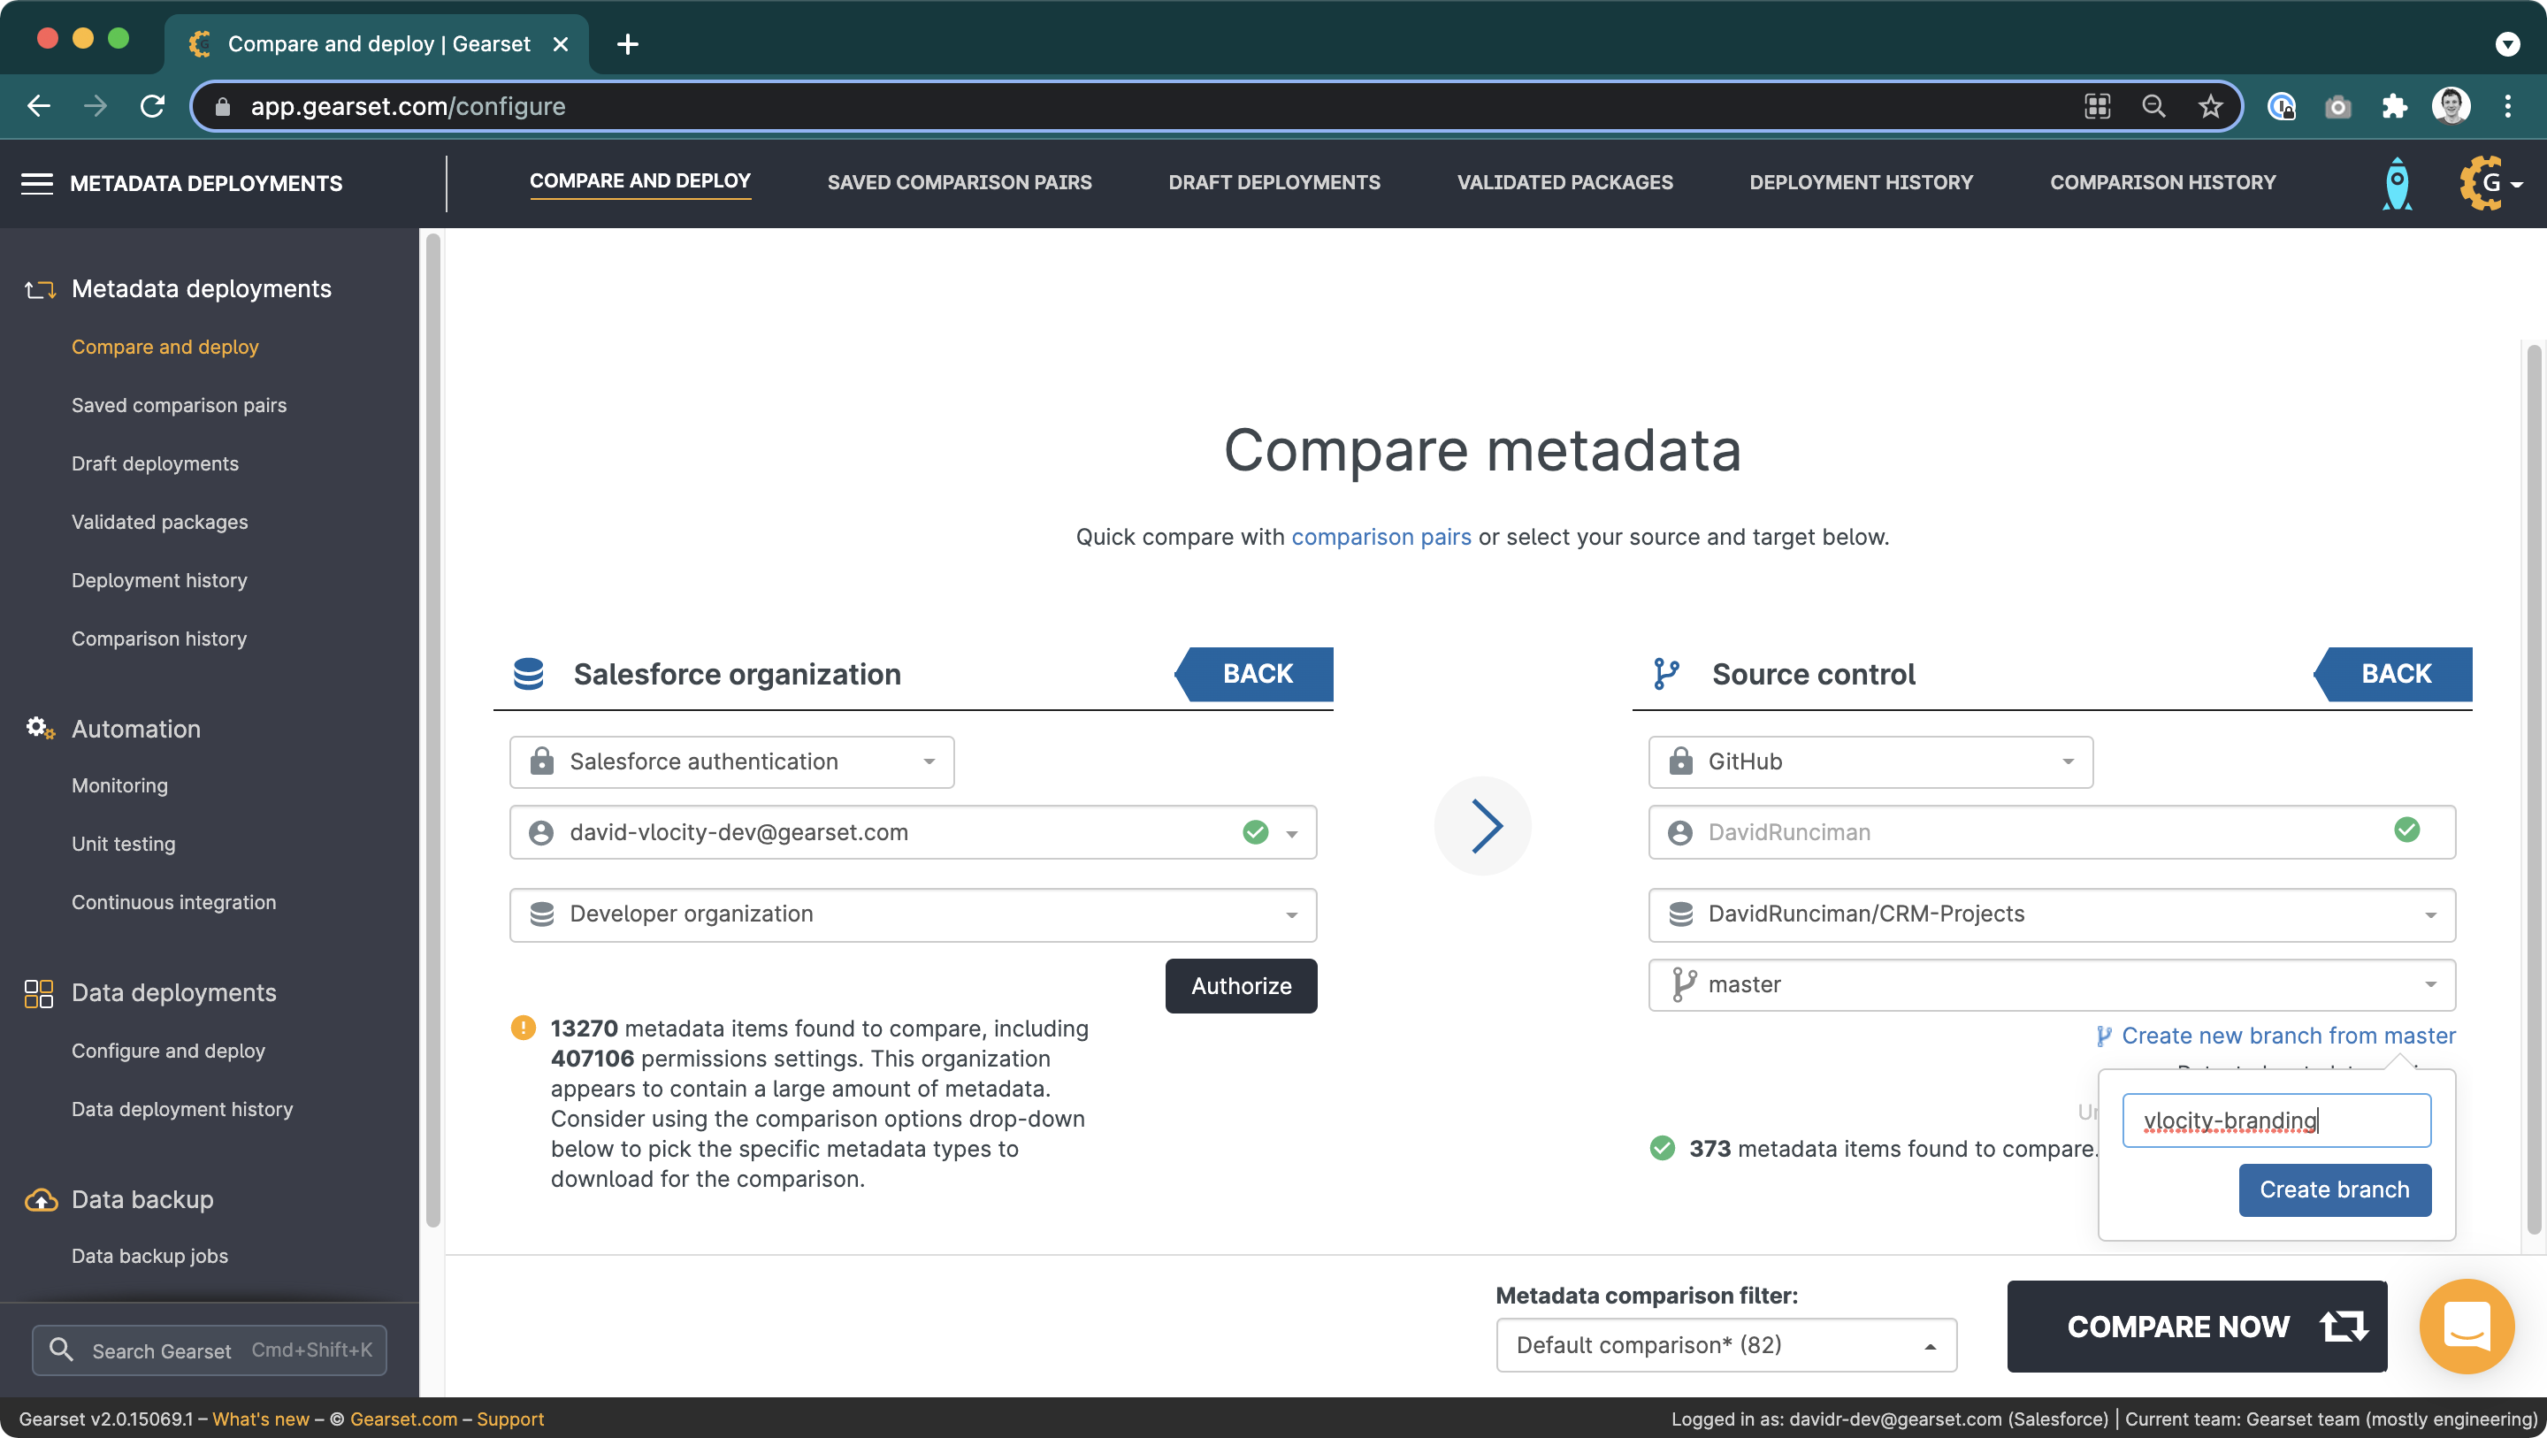Screen dimensions: 2547x1438
Task: Open the hamburger navigation menu
Action: (x=36, y=183)
